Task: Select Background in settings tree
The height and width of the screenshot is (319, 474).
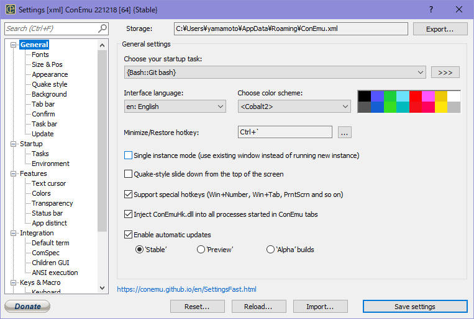Action: coord(49,94)
